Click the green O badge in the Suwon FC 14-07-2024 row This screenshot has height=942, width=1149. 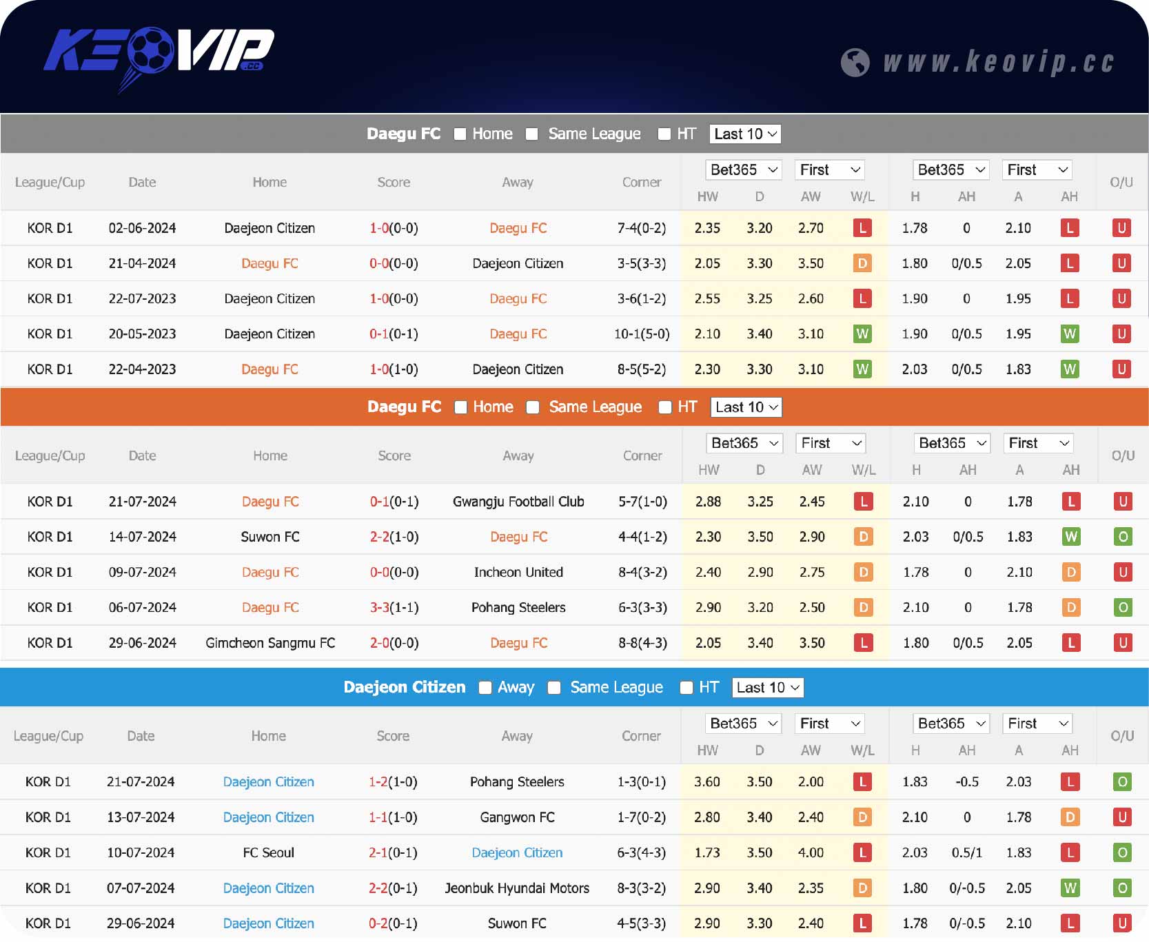pyautogui.click(x=1122, y=537)
